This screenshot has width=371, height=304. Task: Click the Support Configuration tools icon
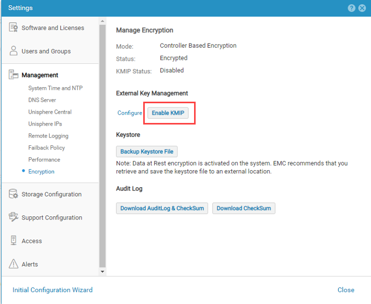[x=13, y=217]
